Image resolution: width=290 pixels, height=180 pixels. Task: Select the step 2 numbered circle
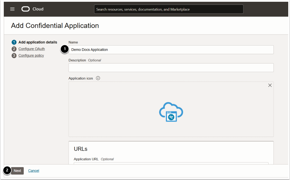point(14,49)
